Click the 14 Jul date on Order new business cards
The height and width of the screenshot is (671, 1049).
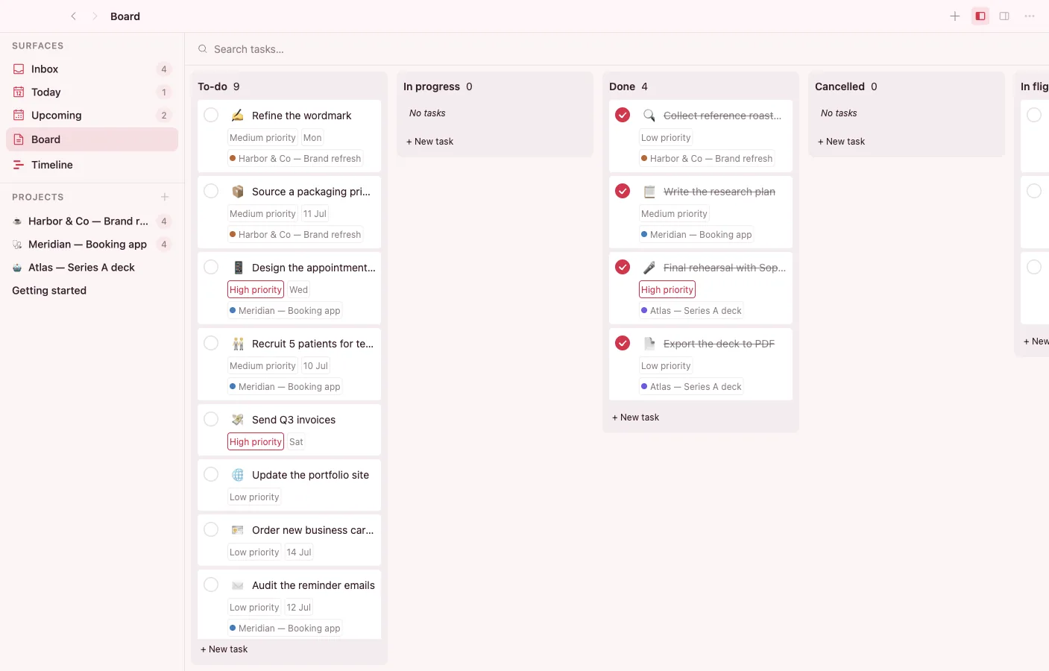click(x=299, y=552)
